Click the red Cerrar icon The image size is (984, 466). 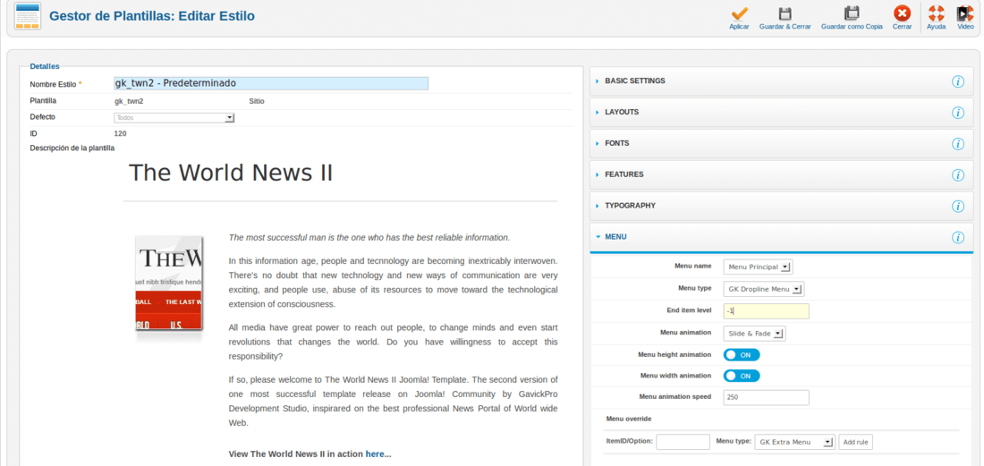(902, 13)
